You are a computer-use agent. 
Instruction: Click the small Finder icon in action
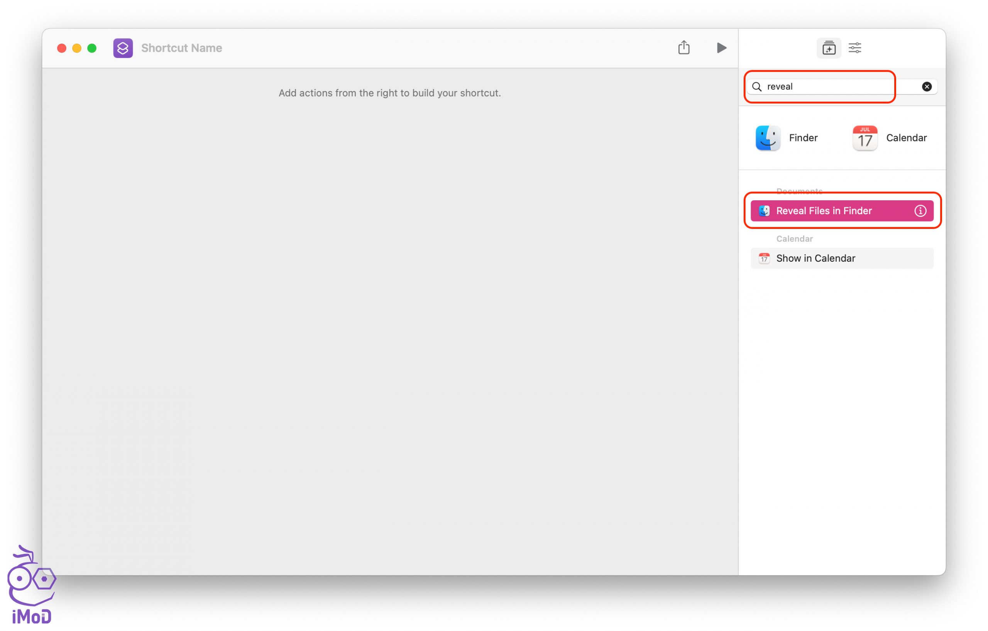click(x=764, y=211)
